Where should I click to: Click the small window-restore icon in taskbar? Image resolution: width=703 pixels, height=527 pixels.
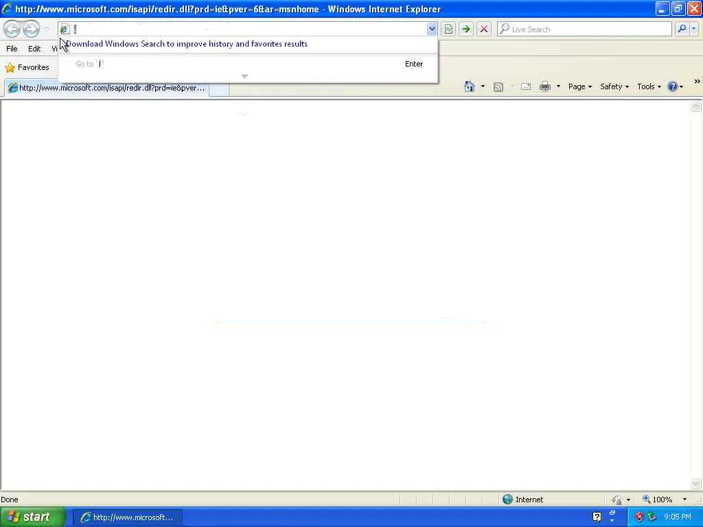pos(612,513)
